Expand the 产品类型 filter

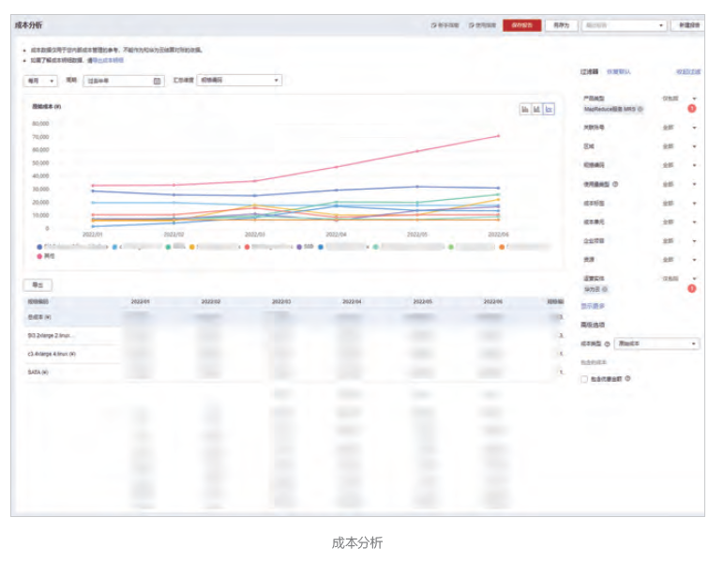pyautogui.click(x=694, y=99)
